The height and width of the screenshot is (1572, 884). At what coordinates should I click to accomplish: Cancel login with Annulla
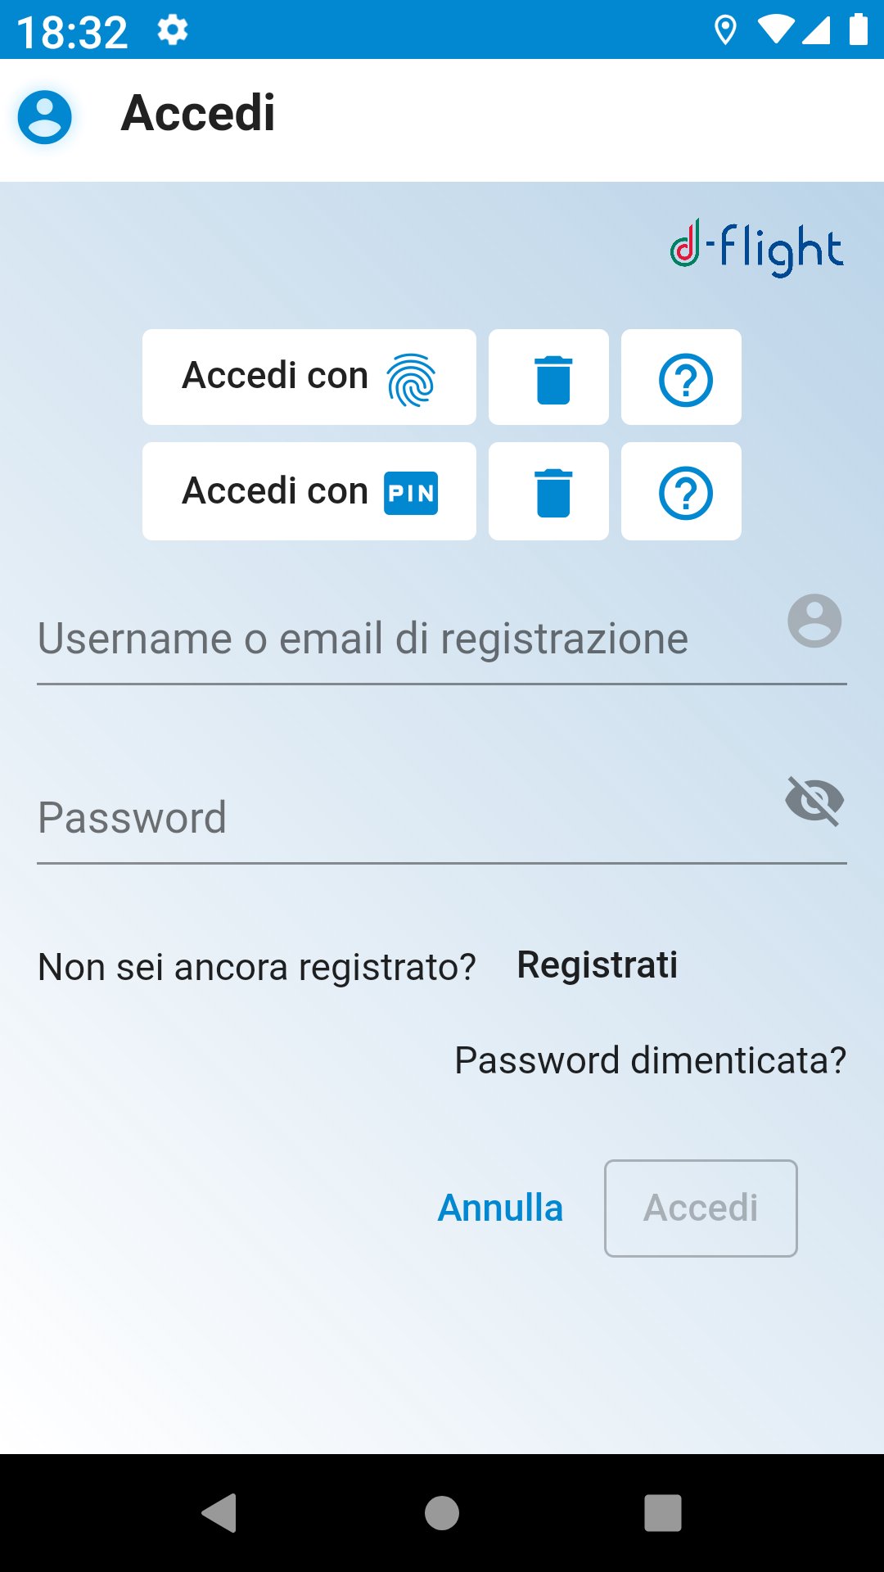pyautogui.click(x=500, y=1208)
